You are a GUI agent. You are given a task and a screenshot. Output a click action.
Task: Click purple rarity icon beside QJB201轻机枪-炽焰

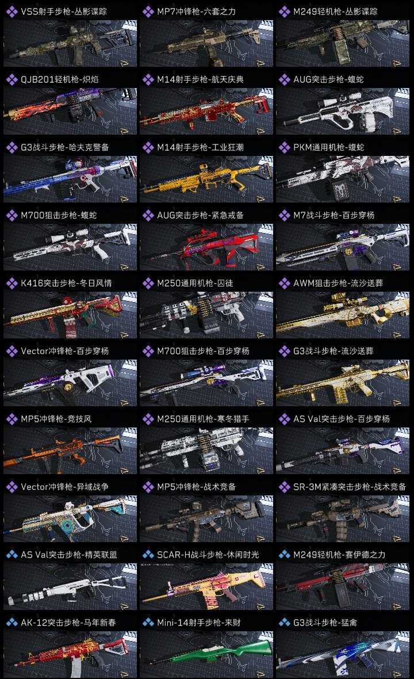tap(11, 79)
